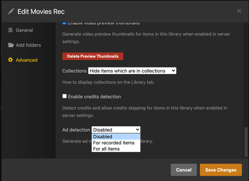Click the Ad detection dropdown box
This screenshot has height=181, width=249.
(x=116, y=130)
